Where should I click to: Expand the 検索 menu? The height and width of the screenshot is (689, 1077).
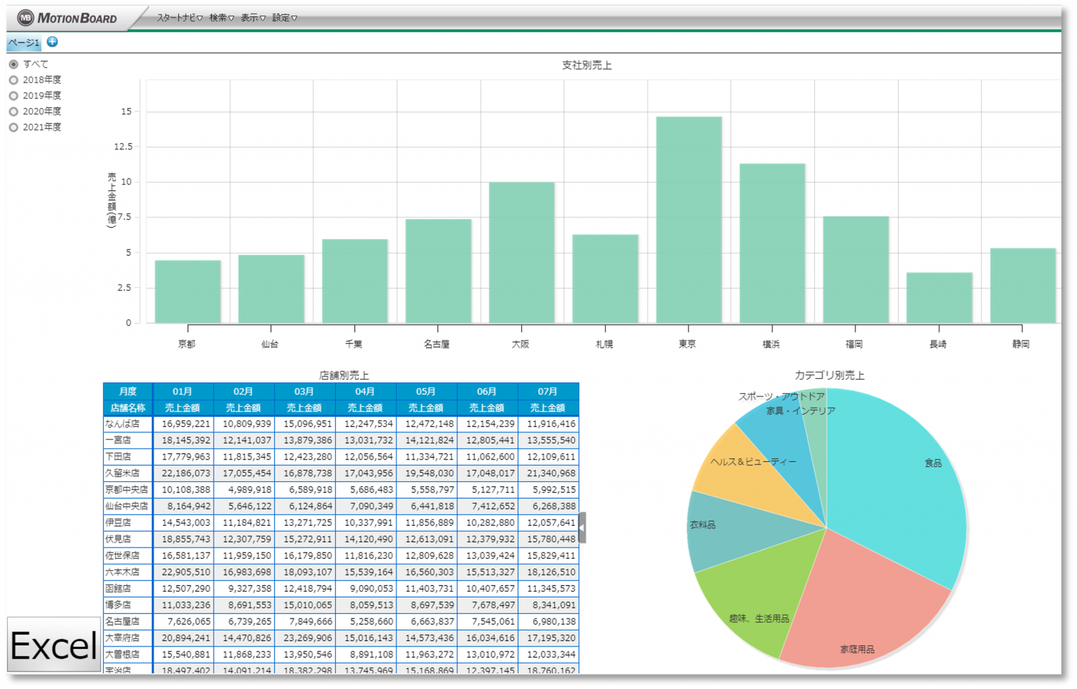[222, 18]
